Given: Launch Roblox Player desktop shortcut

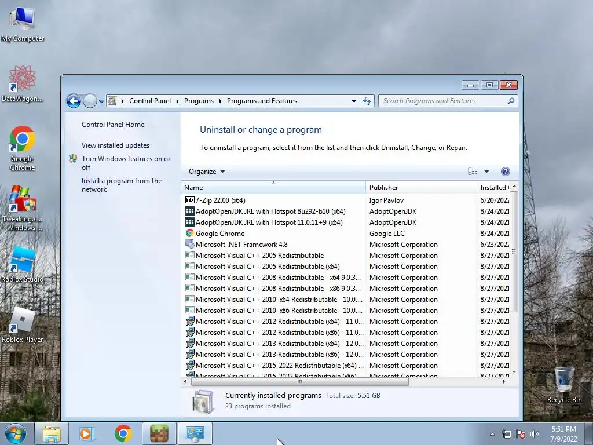Looking at the screenshot, I should (23, 326).
